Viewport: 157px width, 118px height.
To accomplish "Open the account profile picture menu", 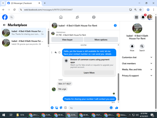I will (150, 17).
